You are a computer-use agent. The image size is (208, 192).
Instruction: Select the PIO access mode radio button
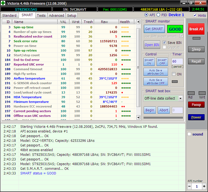tap(158, 15)
